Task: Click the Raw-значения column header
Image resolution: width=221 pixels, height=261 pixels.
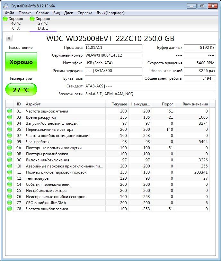Action: [192, 104]
